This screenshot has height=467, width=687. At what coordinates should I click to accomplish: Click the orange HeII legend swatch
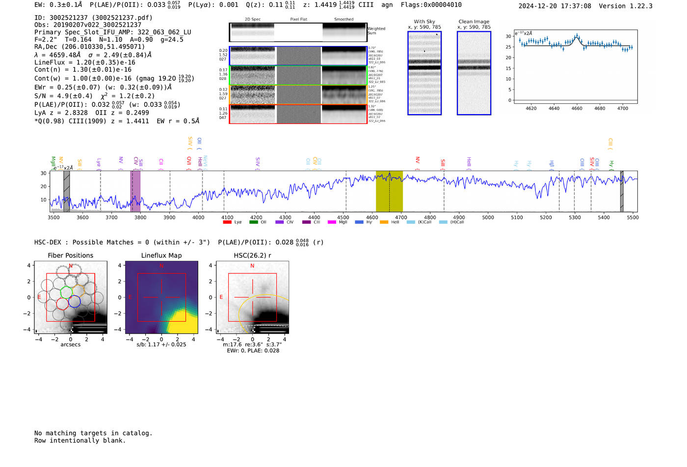tap(384, 222)
